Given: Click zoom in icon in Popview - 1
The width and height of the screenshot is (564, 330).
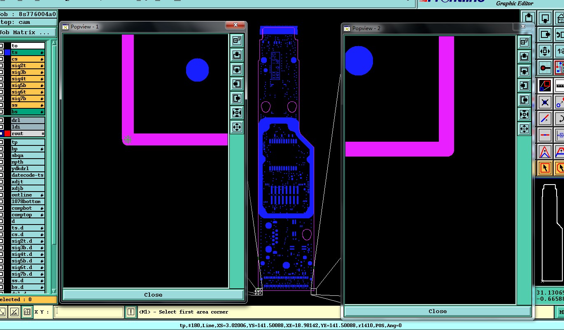Looking at the screenshot, I should point(237,112).
